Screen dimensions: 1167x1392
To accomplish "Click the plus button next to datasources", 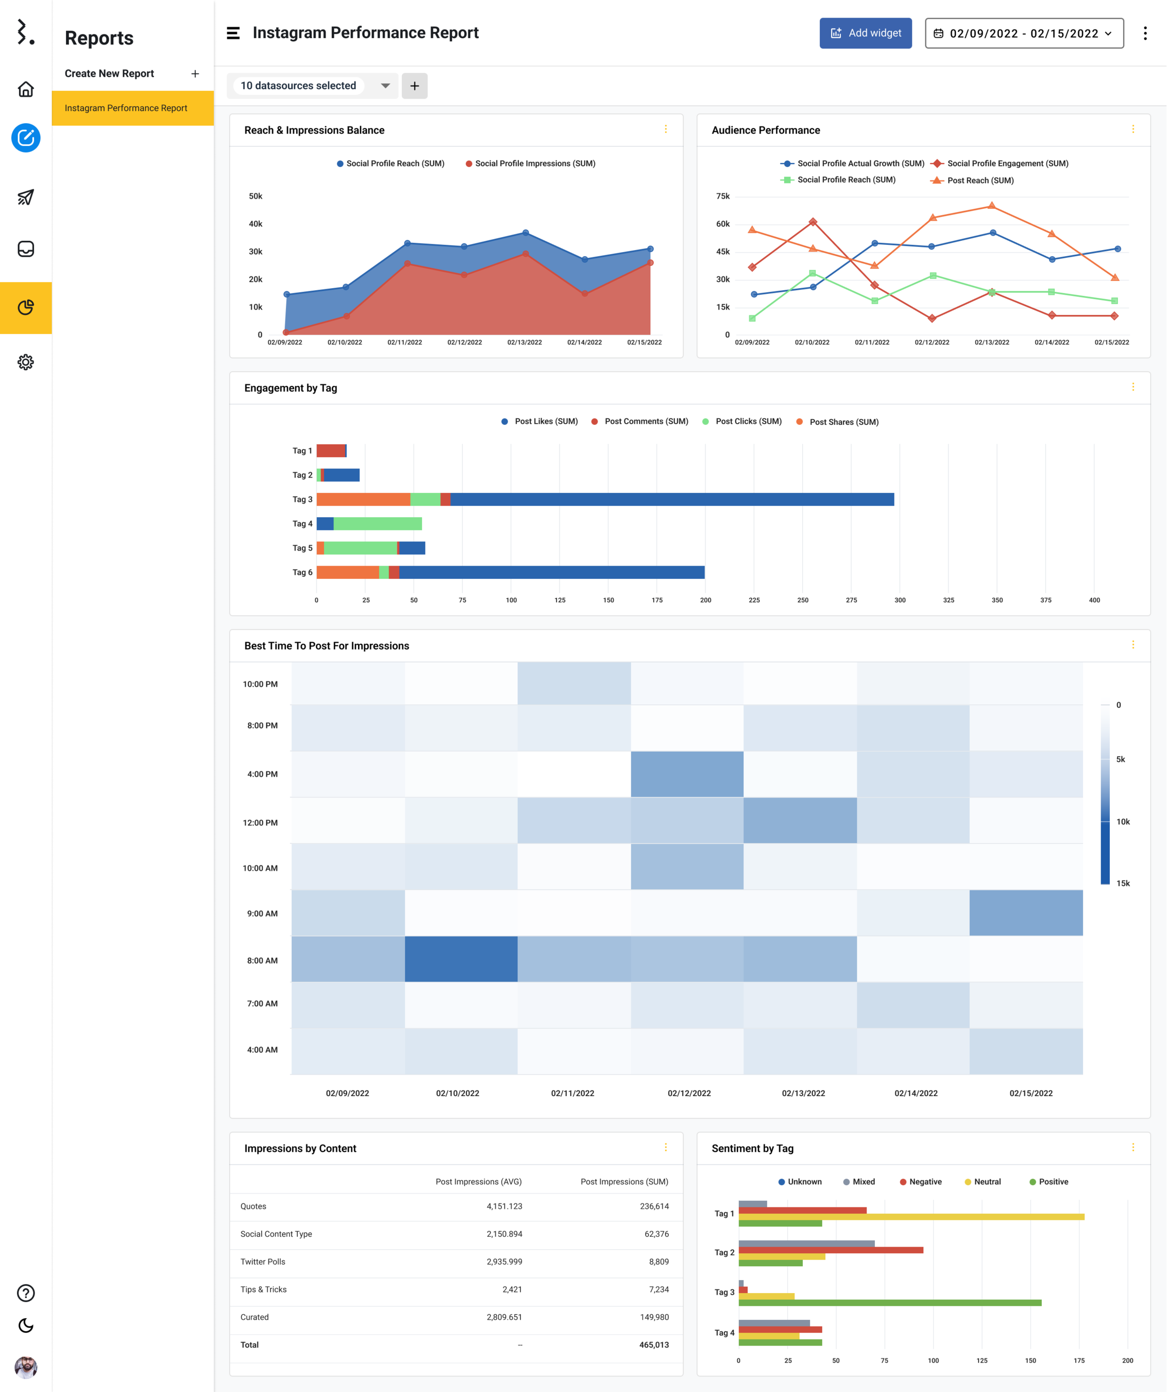I will click(x=415, y=86).
